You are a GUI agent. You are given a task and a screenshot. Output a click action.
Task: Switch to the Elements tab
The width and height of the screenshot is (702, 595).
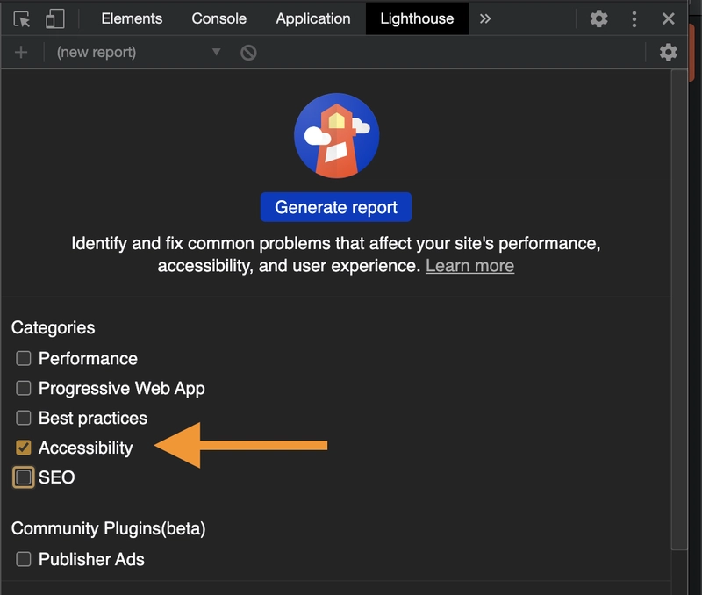pyautogui.click(x=132, y=18)
